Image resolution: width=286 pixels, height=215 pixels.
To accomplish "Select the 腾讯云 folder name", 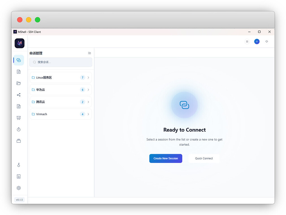I will 40,102.
